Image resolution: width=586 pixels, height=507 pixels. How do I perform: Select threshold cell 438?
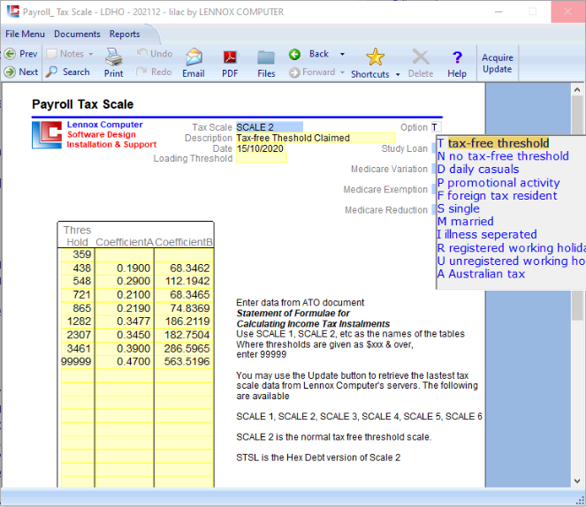(78, 268)
